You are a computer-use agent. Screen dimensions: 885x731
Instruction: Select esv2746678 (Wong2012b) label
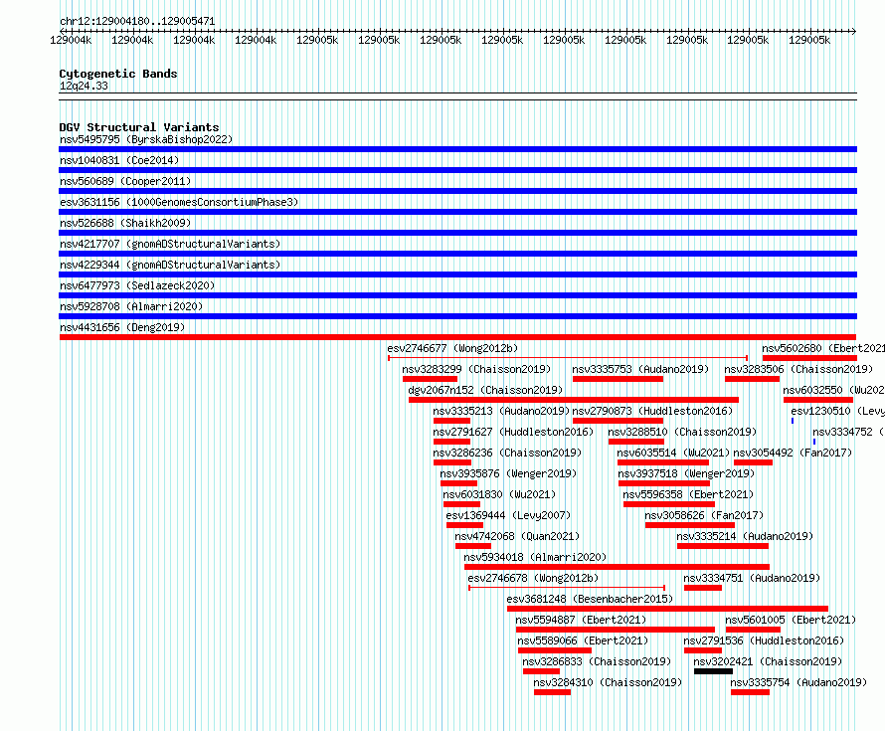(533, 578)
